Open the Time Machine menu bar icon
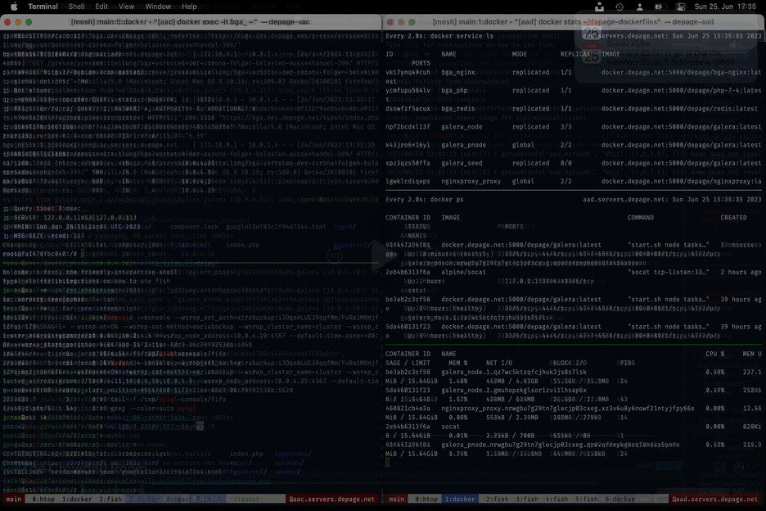The image size is (766, 511). 619,7
